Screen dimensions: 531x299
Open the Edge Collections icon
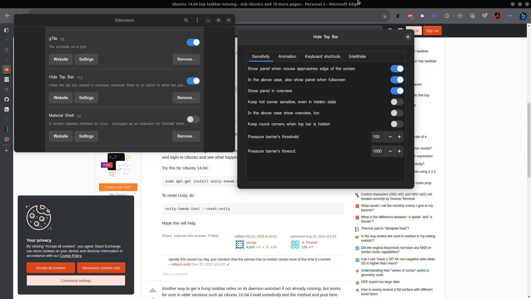point(472,16)
